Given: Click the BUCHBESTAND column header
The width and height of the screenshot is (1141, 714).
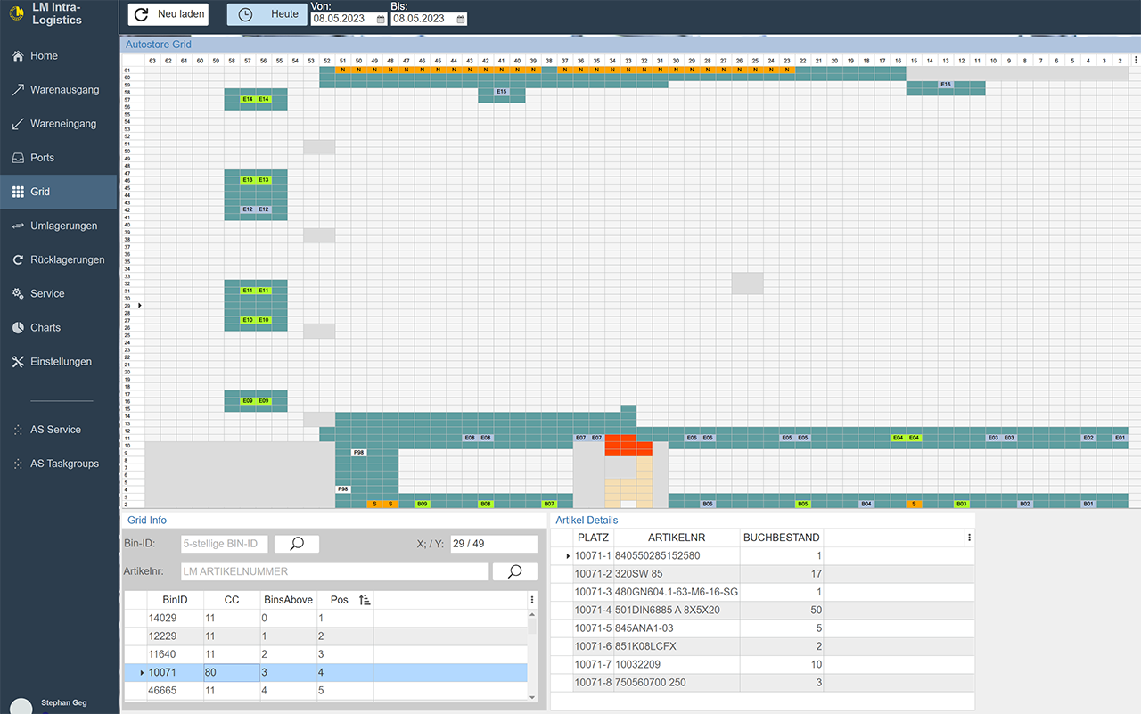Looking at the screenshot, I should click(x=782, y=538).
